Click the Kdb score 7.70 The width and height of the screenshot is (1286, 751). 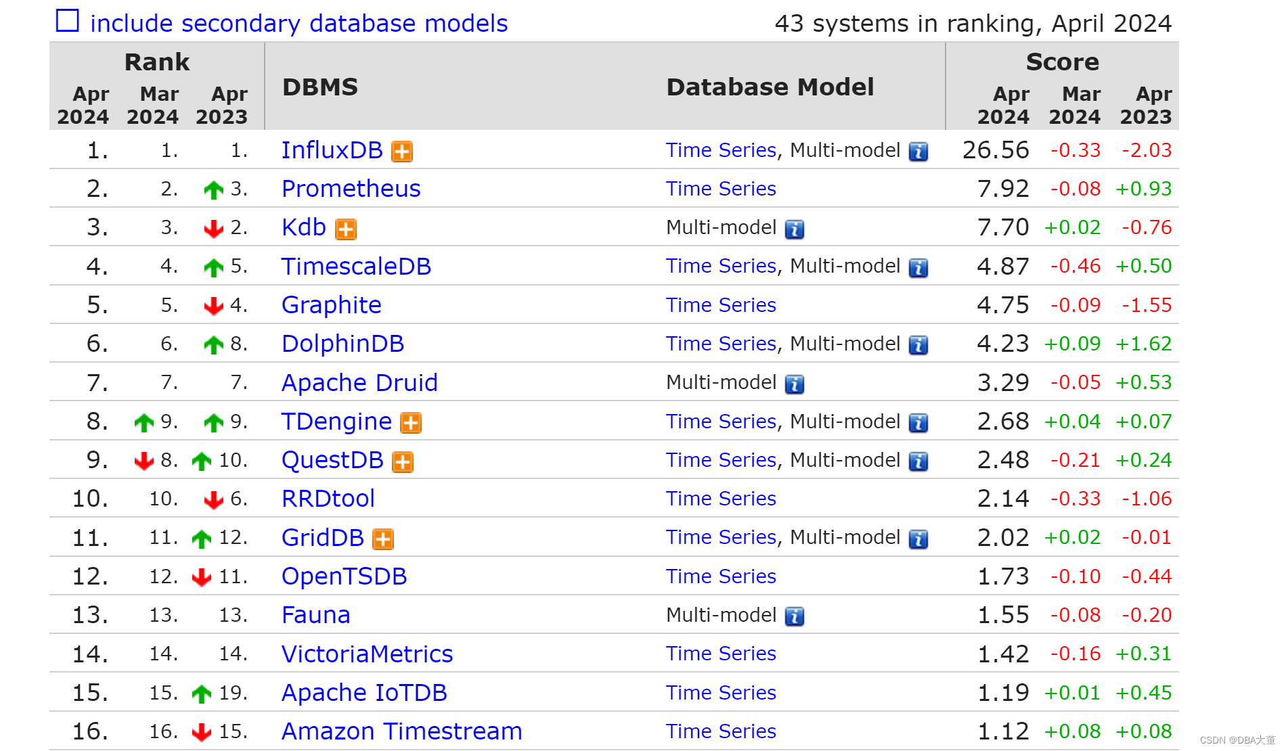(x=1003, y=227)
